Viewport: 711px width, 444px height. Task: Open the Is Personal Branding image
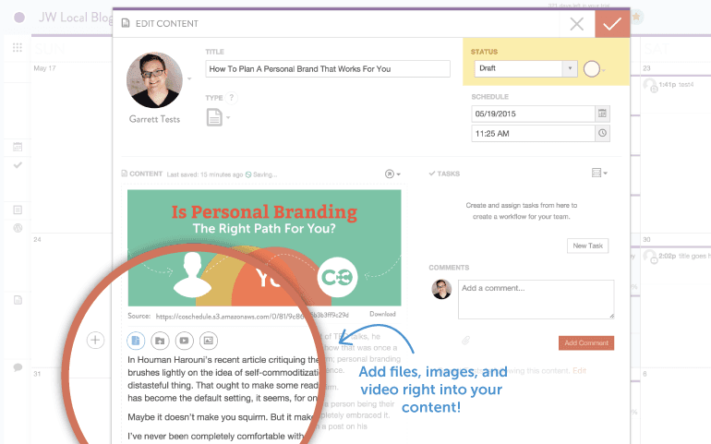tap(264, 247)
